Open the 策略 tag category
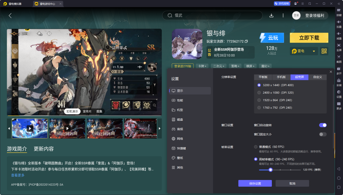Image resolution: width=343 pixels, height=195 pixels. click(x=235, y=66)
